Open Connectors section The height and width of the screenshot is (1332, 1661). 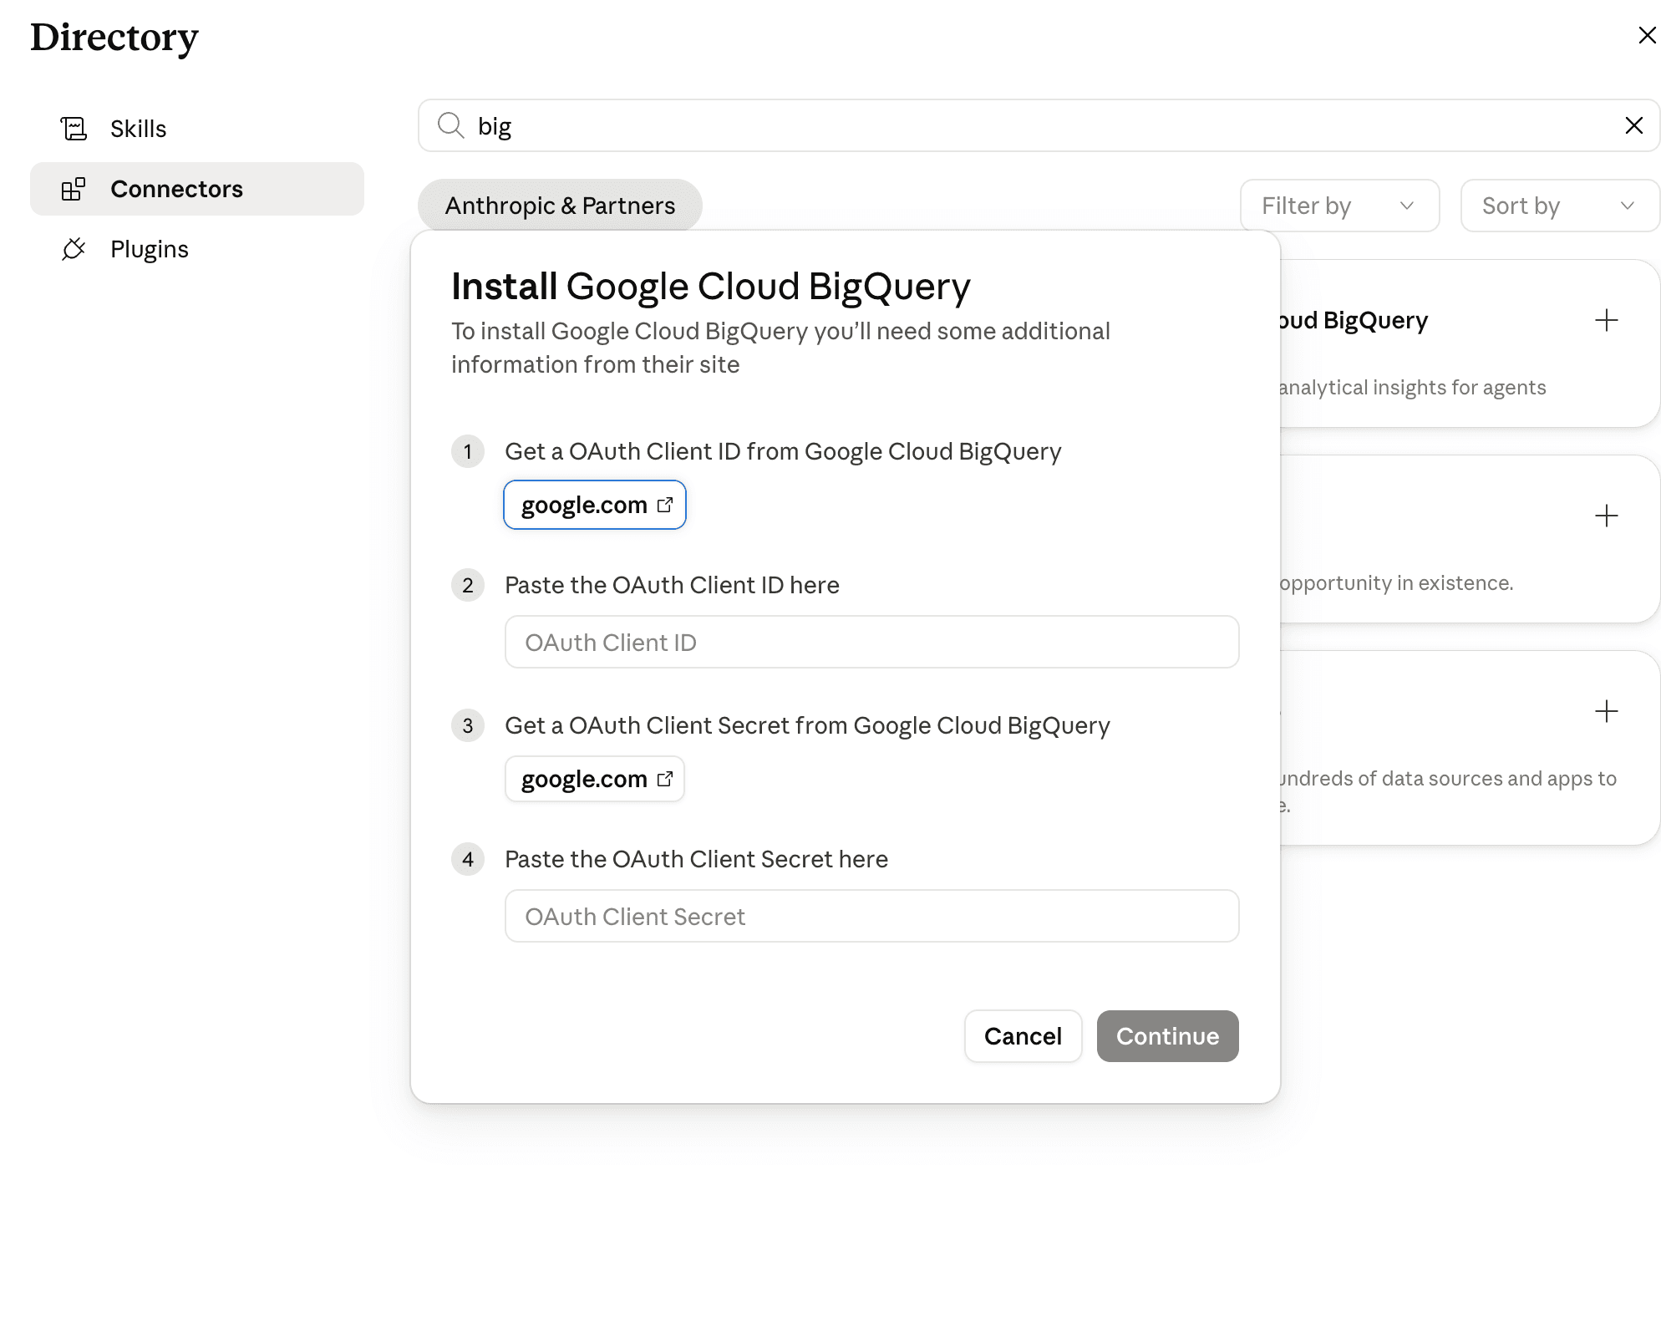197,189
